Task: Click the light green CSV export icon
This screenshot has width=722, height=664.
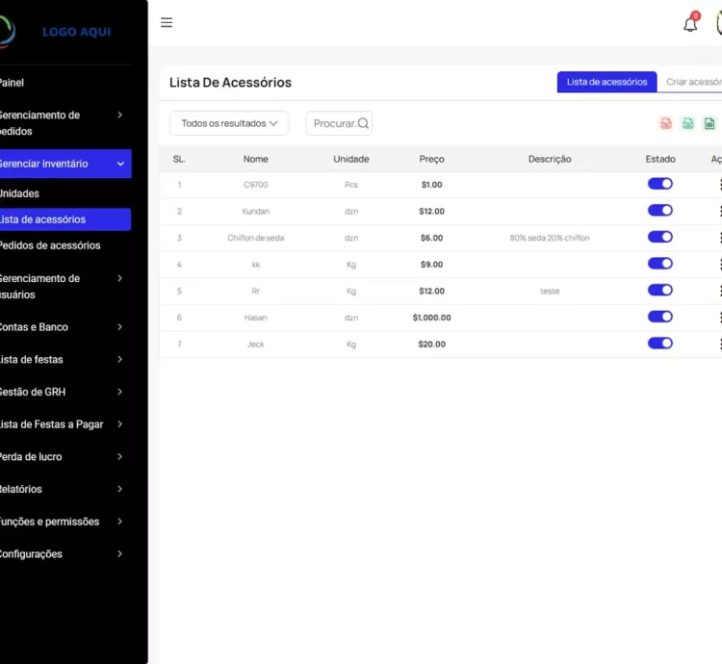Action: tap(687, 123)
